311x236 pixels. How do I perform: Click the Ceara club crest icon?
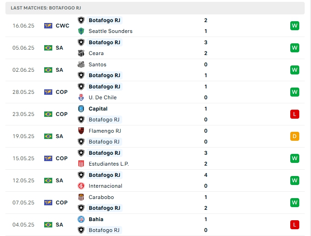tap(81, 53)
